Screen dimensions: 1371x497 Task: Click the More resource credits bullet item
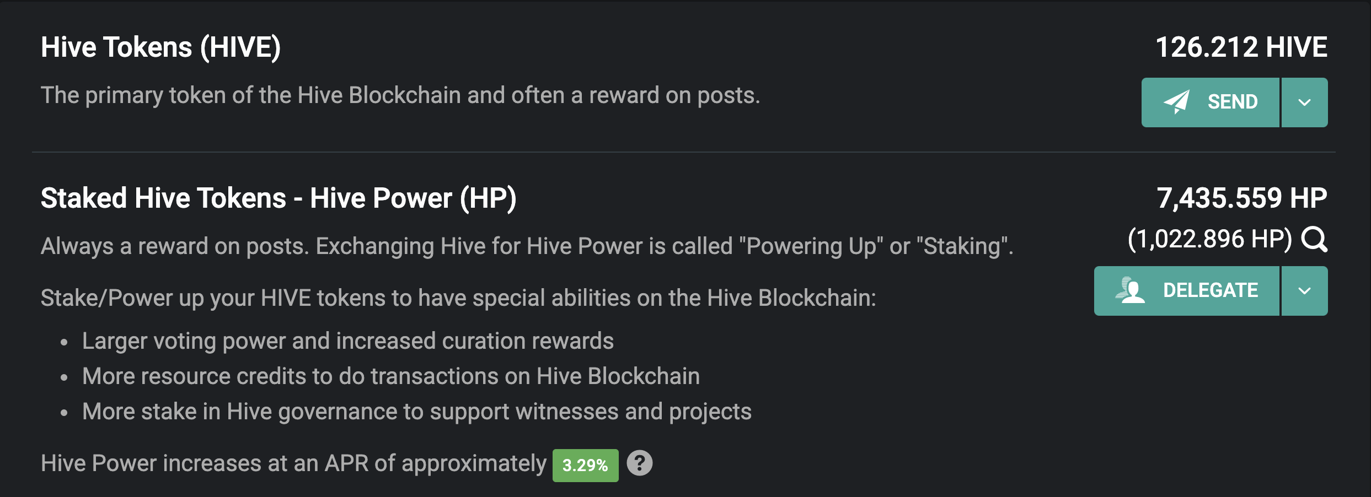point(391,376)
